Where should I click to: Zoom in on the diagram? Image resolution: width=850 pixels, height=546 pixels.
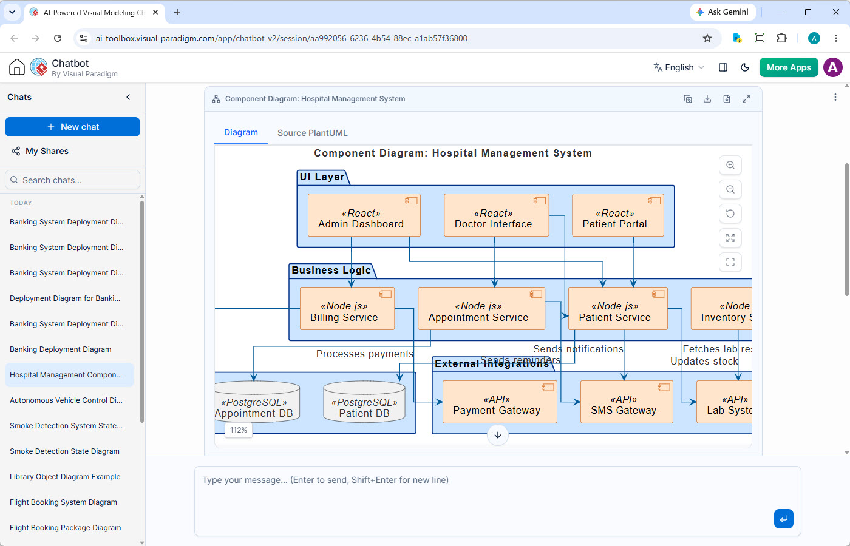[x=730, y=165]
